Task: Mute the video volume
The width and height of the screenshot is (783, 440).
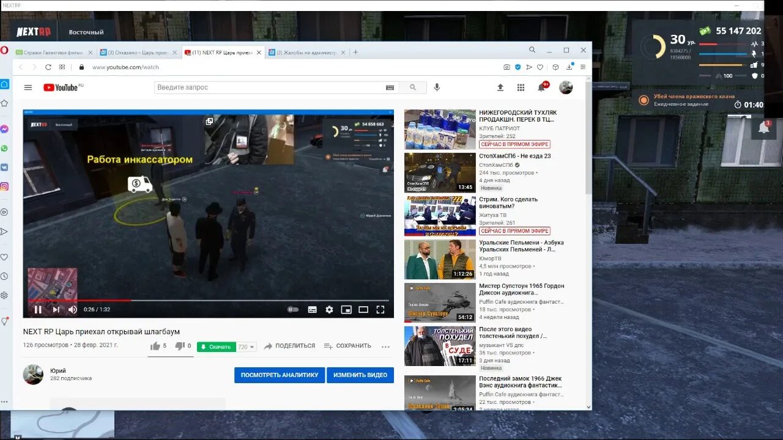Action: pyautogui.click(x=73, y=310)
